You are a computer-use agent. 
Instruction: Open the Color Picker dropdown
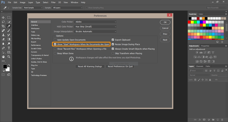pyautogui.click(x=95, y=22)
